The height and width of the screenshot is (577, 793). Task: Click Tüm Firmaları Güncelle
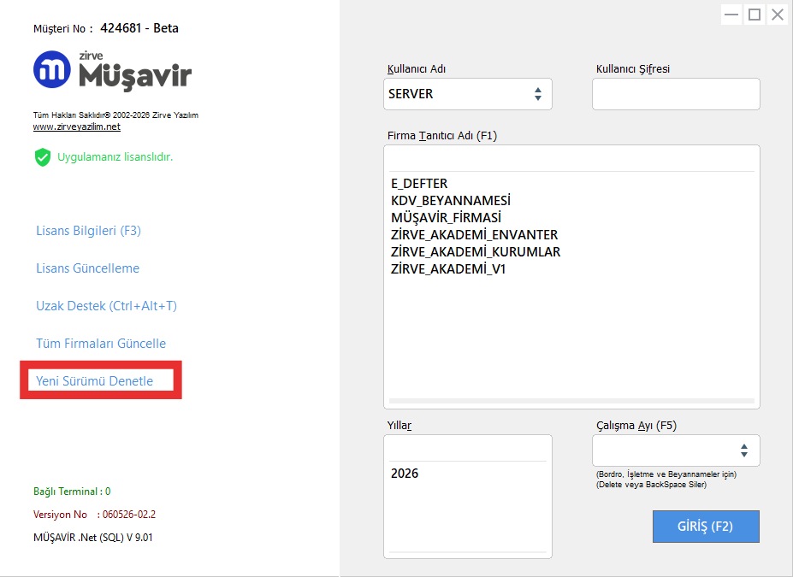click(101, 344)
